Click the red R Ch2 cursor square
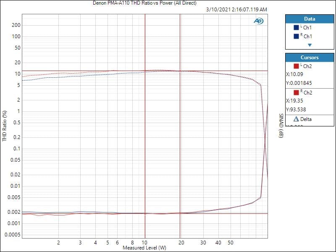This screenshot has width=336, height=252. coord(297,92)
